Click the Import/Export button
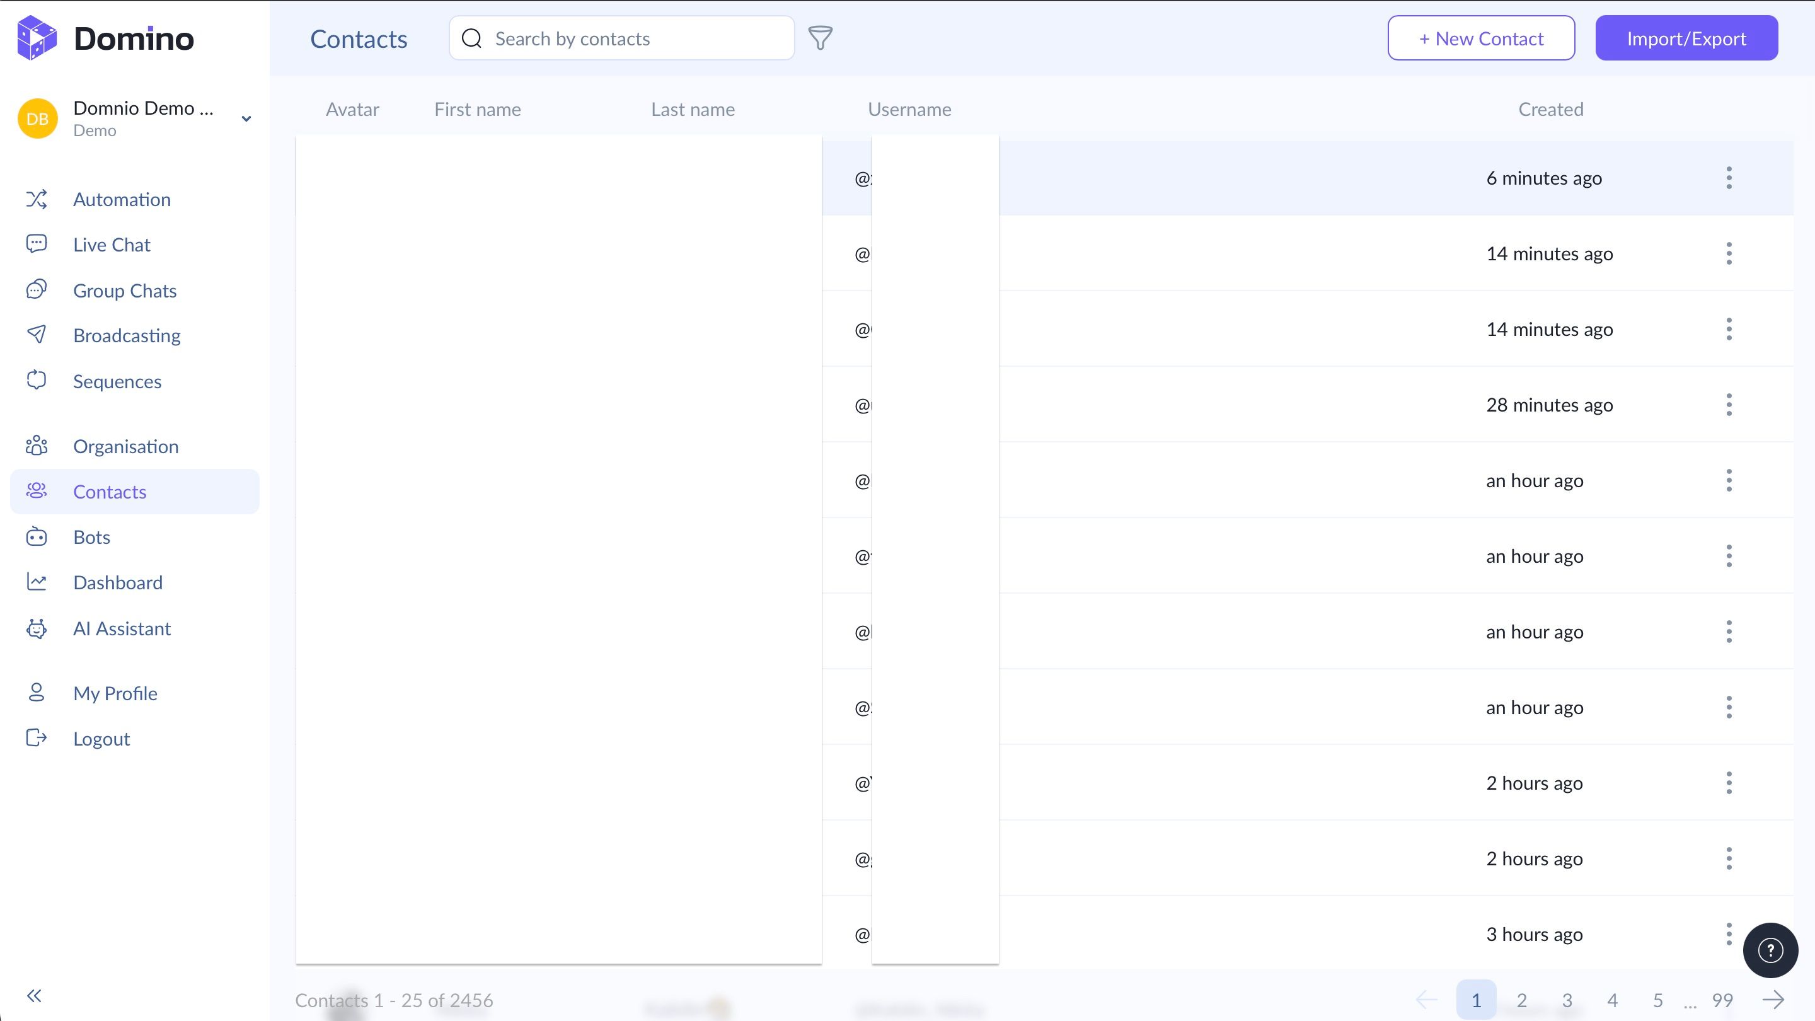Viewport: 1815px width, 1021px height. click(1686, 38)
